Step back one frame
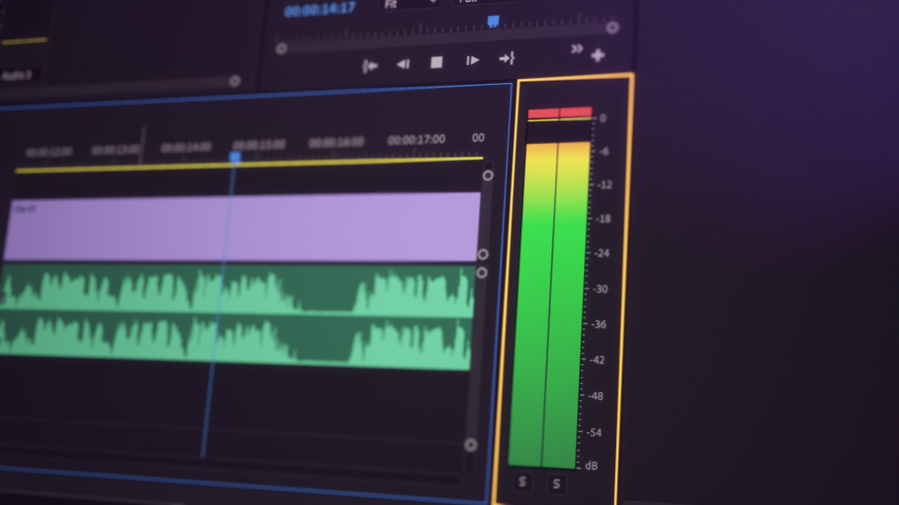Screen dimensions: 899x505 [x=404, y=64]
